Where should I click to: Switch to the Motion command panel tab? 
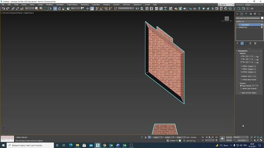(x=250, y=14)
